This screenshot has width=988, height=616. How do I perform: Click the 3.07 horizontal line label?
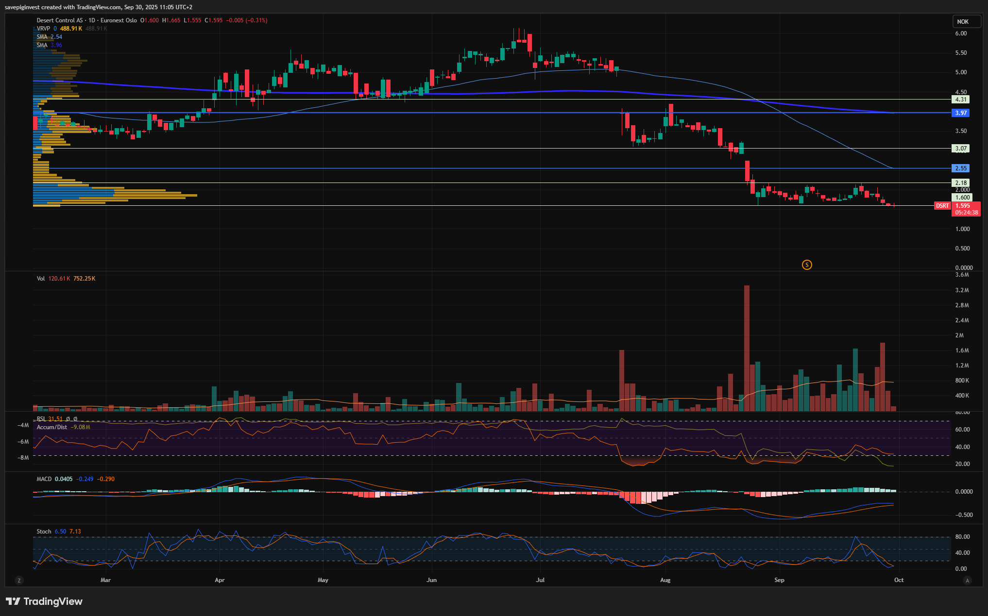pos(960,149)
